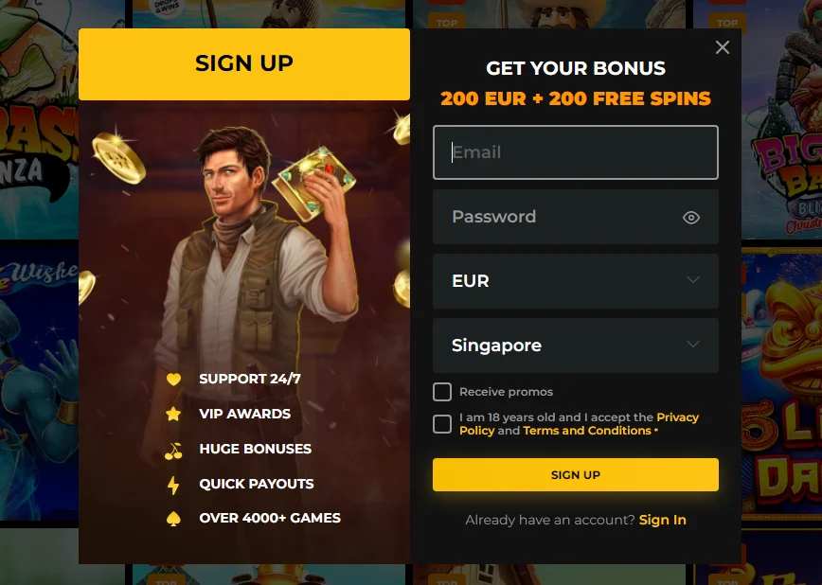
Task: Enable the Receive promos checkbox
Action: pos(442,392)
